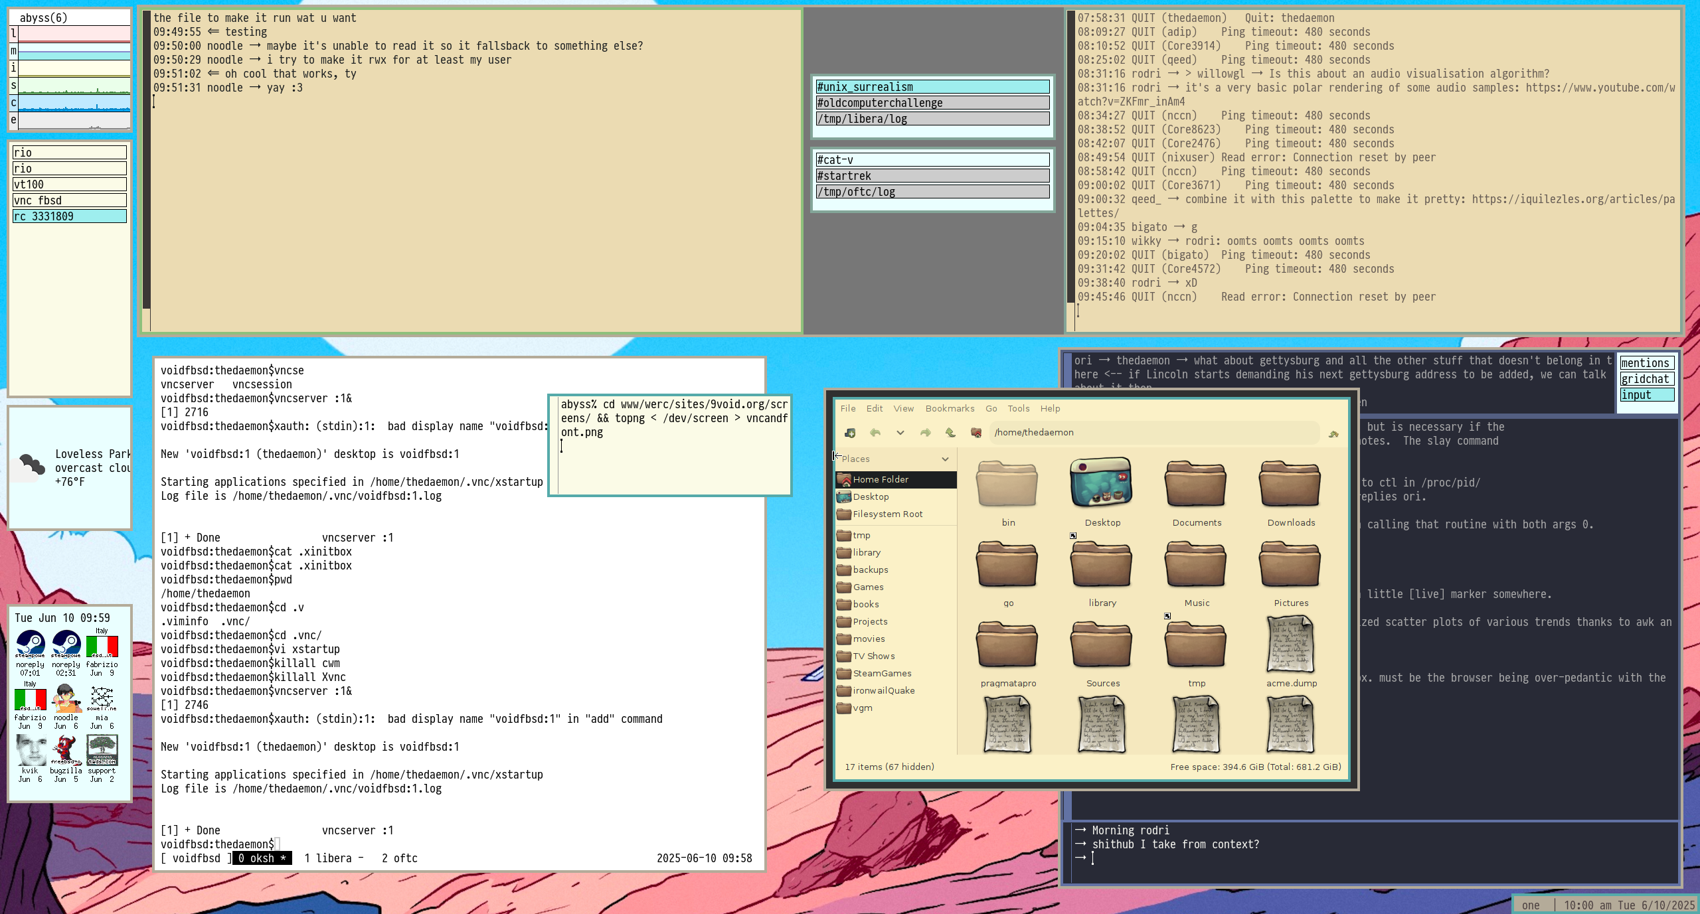Switch to tmux window 1 libera
Viewport: 1700px width, 914px height.
tap(333, 858)
